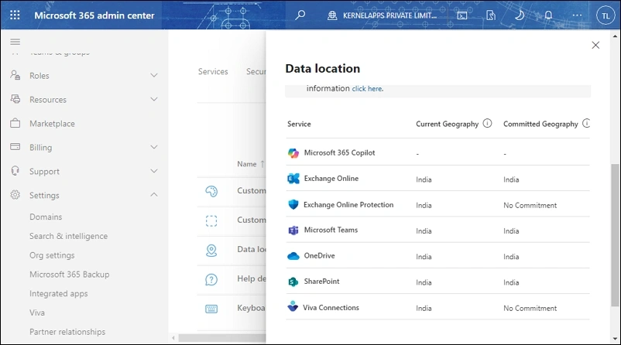Click Microsoft 365 admin center title

tap(94, 15)
